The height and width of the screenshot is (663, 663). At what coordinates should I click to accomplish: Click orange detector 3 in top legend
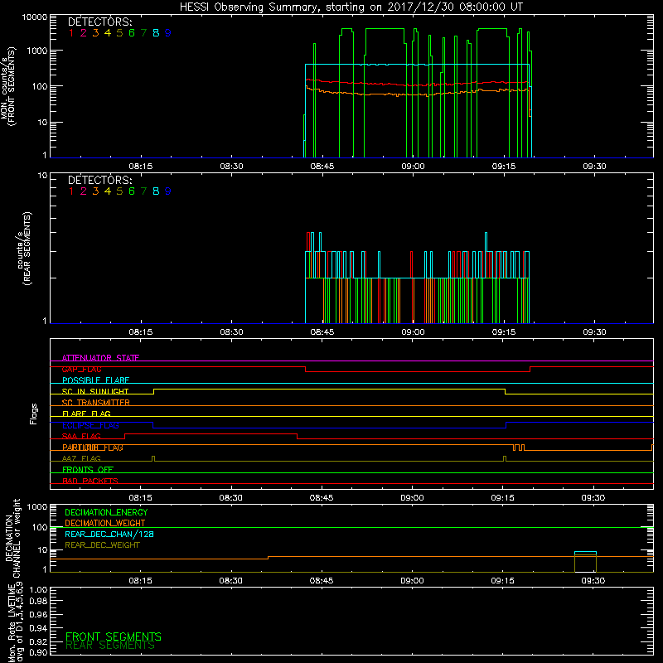tap(95, 33)
